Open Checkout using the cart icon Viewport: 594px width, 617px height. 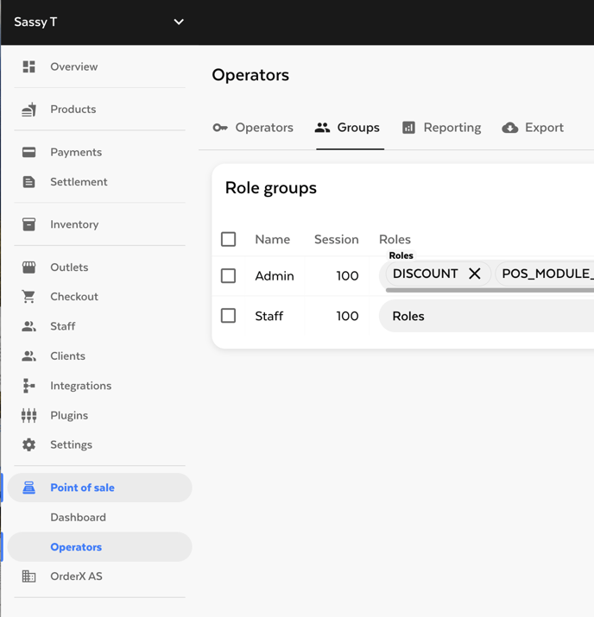(28, 297)
